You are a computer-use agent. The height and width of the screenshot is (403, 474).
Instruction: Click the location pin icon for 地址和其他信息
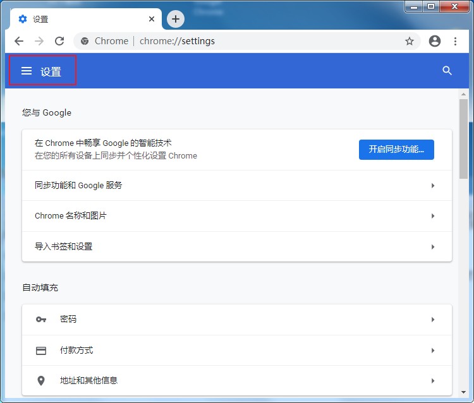[x=41, y=381]
